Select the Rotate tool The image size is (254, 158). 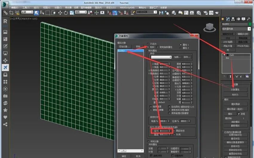(66, 12)
